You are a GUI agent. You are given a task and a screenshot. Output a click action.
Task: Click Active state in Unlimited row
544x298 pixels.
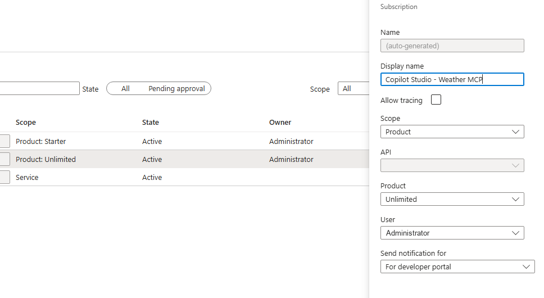(x=152, y=160)
